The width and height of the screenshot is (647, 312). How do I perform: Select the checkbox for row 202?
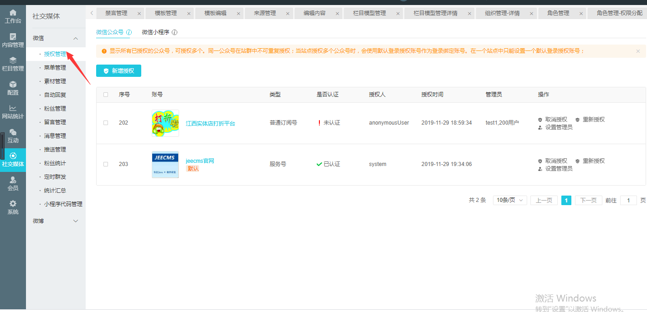[106, 123]
